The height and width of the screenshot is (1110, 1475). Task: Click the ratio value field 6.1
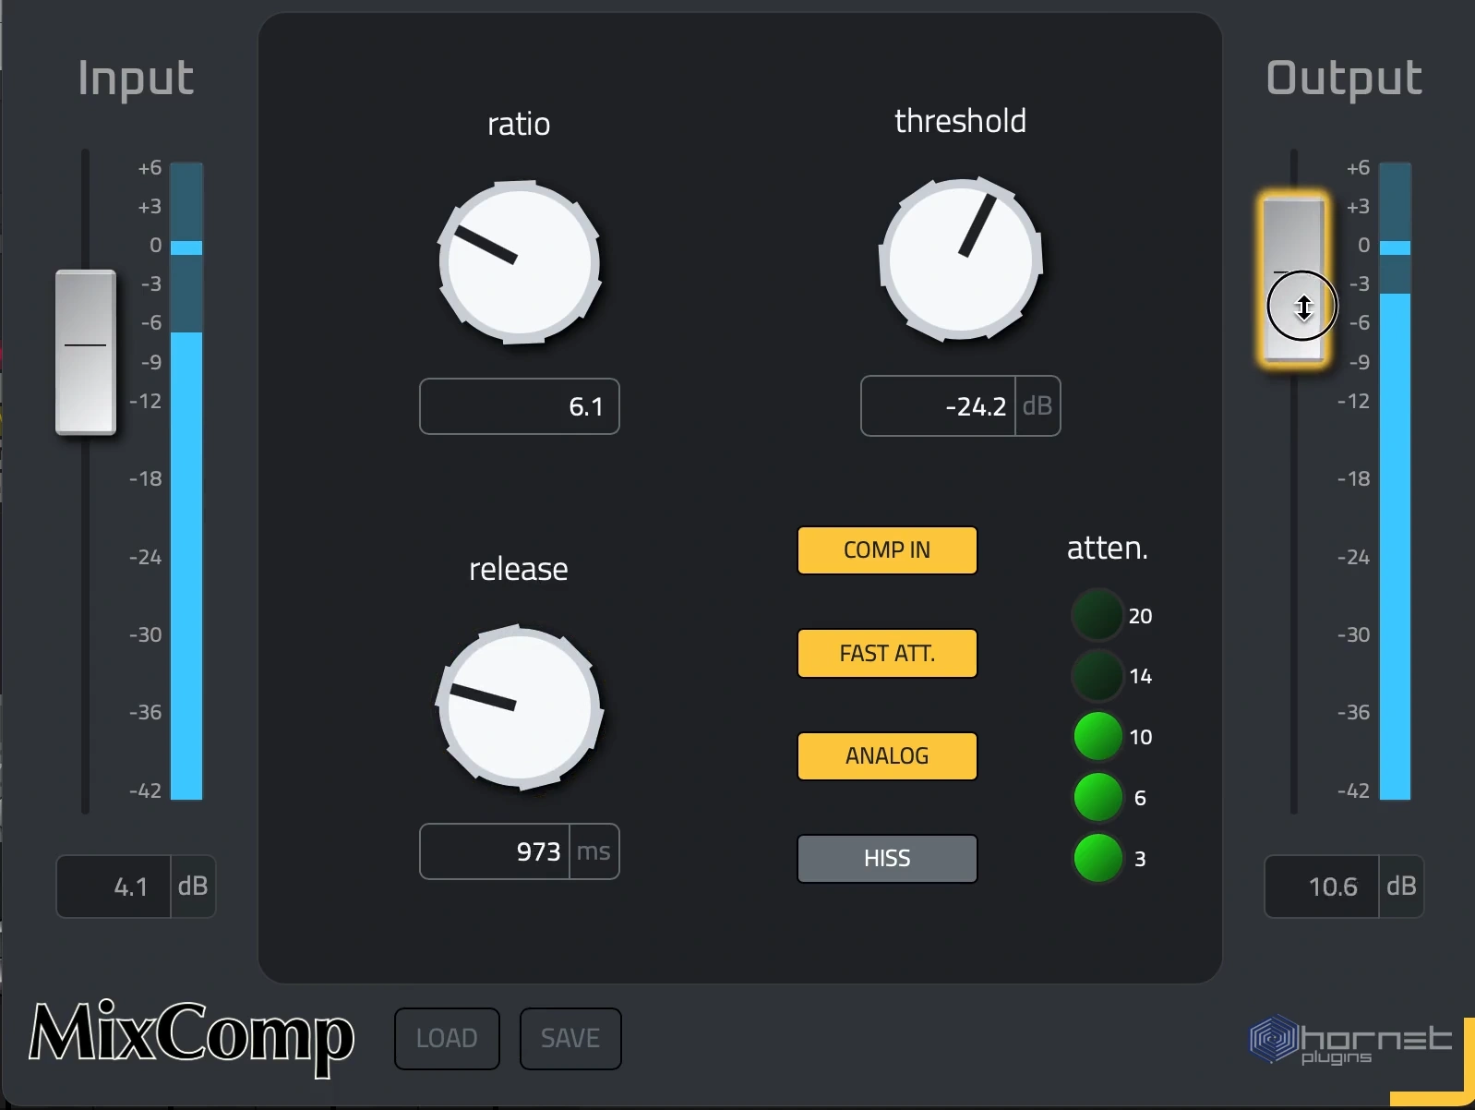click(x=520, y=406)
